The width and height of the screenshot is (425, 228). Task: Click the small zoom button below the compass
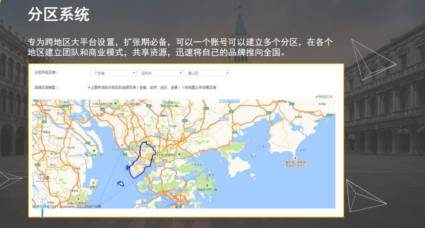(x=42, y=202)
